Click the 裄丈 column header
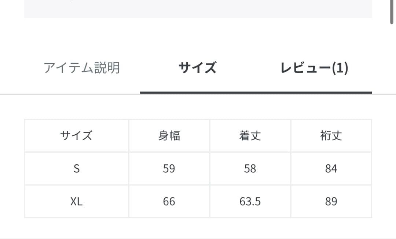Image resolution: width=396 pixels, height=239 pixels. (x=331, y=135)
